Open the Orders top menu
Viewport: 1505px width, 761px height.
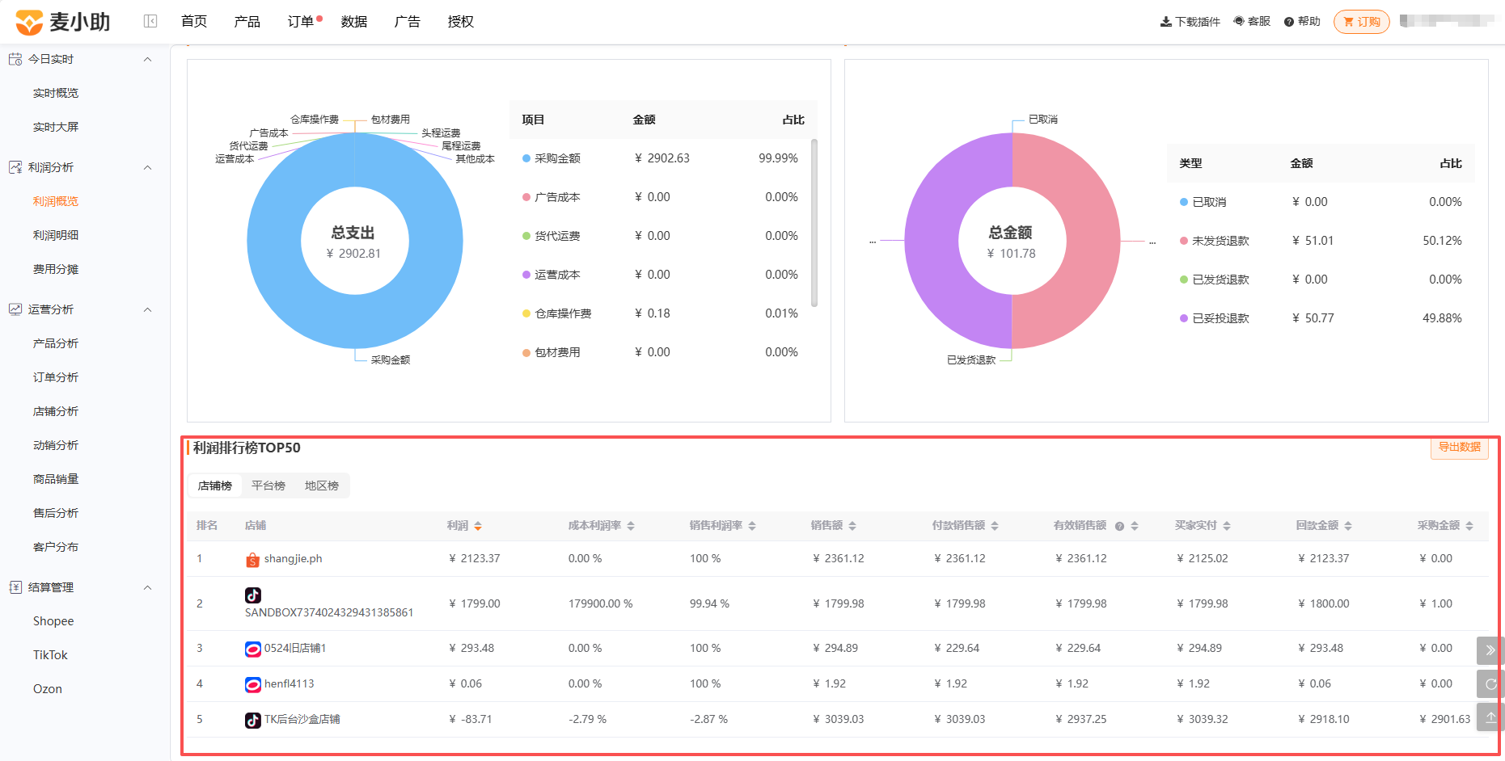(x=301, y=22)
